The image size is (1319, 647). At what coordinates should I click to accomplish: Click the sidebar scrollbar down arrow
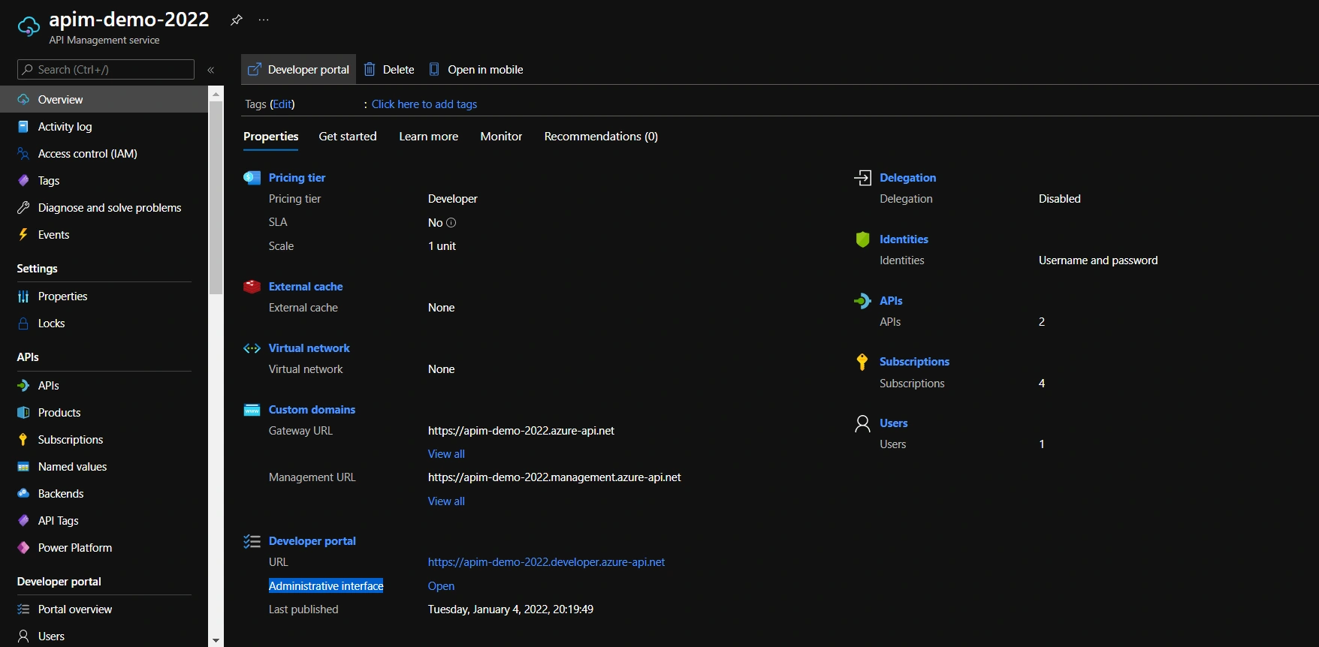pos(216,640)
